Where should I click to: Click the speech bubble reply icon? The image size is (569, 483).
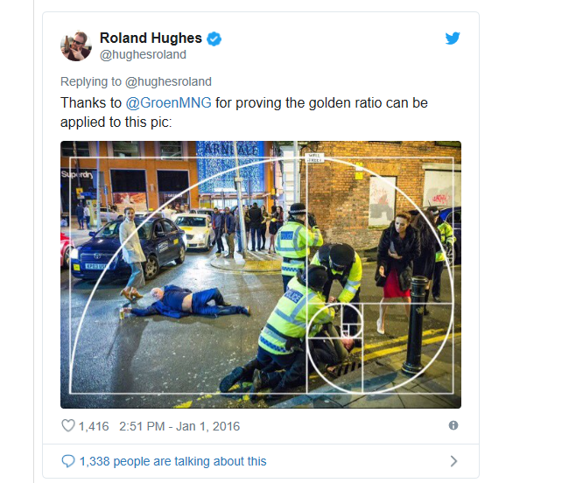click(x=68, y=461)
